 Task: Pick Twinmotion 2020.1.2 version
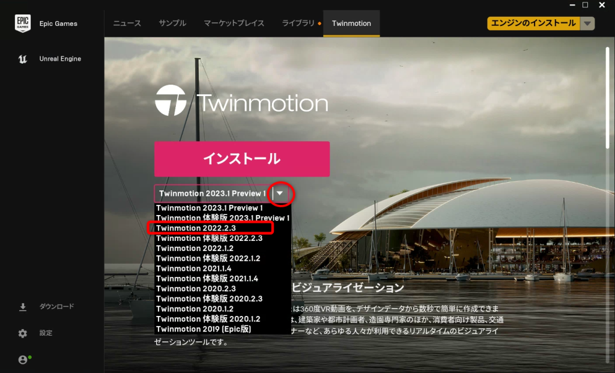[x=195, y=309]
